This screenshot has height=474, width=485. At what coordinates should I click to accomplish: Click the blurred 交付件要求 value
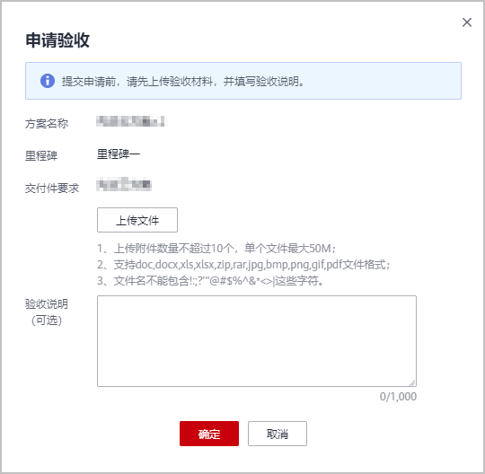tap(124, 184)
